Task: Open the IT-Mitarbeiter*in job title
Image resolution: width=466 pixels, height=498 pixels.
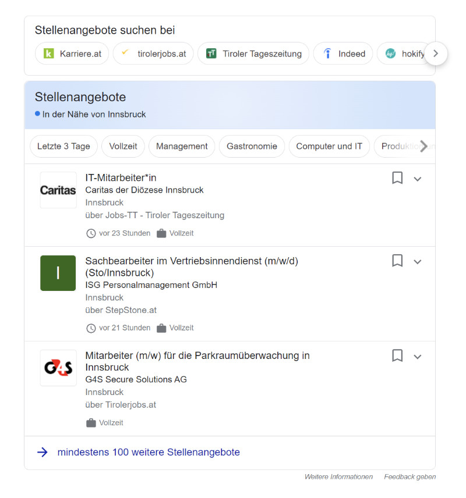Action: [x=121, y=177]
